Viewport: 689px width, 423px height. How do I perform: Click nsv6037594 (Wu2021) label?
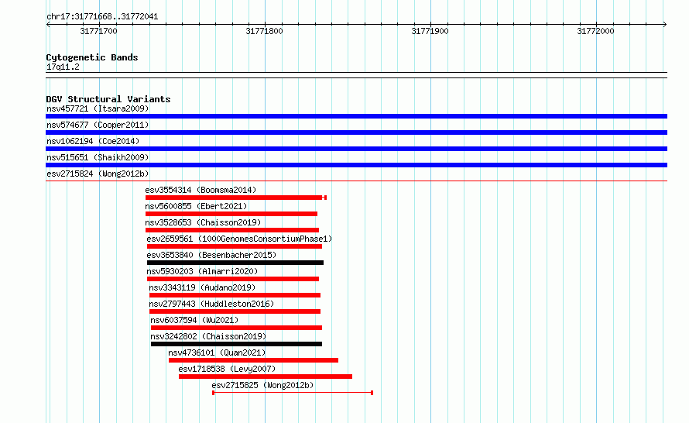(x=194, y=320)
